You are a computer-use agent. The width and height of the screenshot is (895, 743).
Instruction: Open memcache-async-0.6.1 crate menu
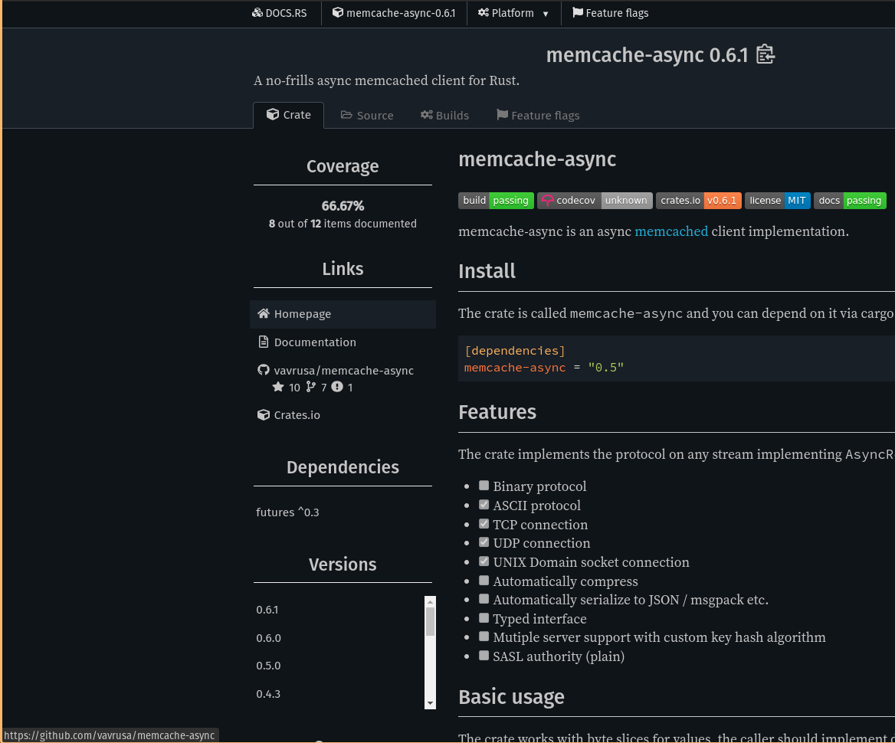click(x=395, y=13)
